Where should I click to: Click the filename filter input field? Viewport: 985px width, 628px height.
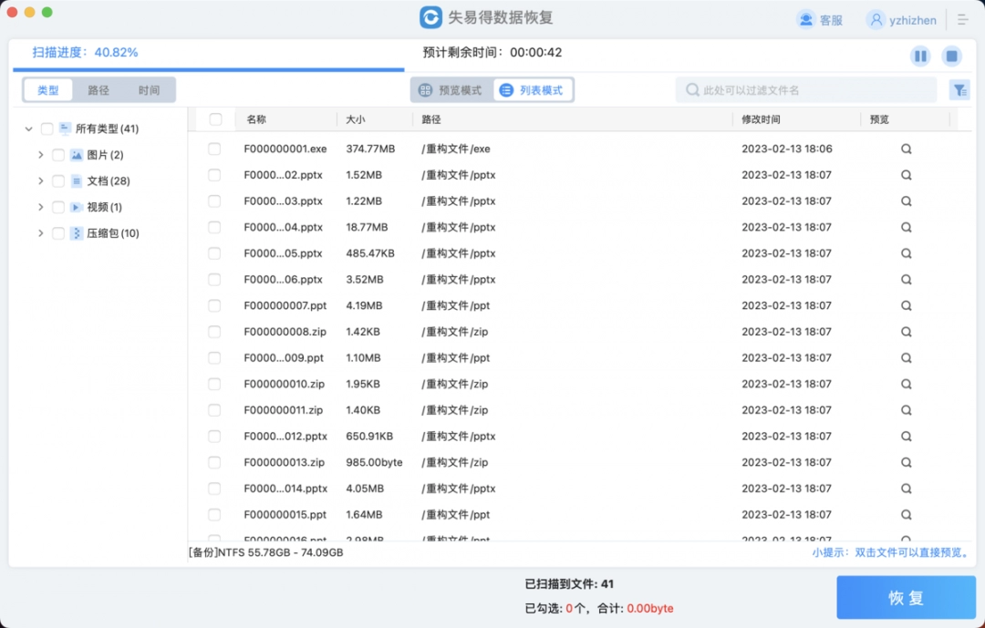[x=803, y=89]
